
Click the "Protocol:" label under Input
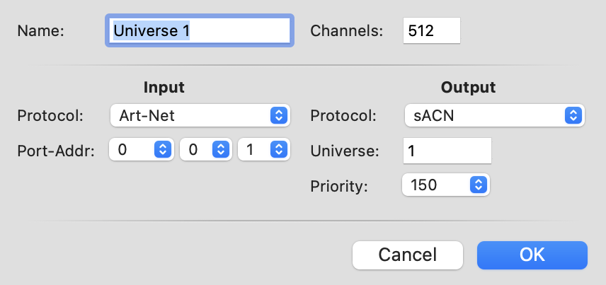50,115
